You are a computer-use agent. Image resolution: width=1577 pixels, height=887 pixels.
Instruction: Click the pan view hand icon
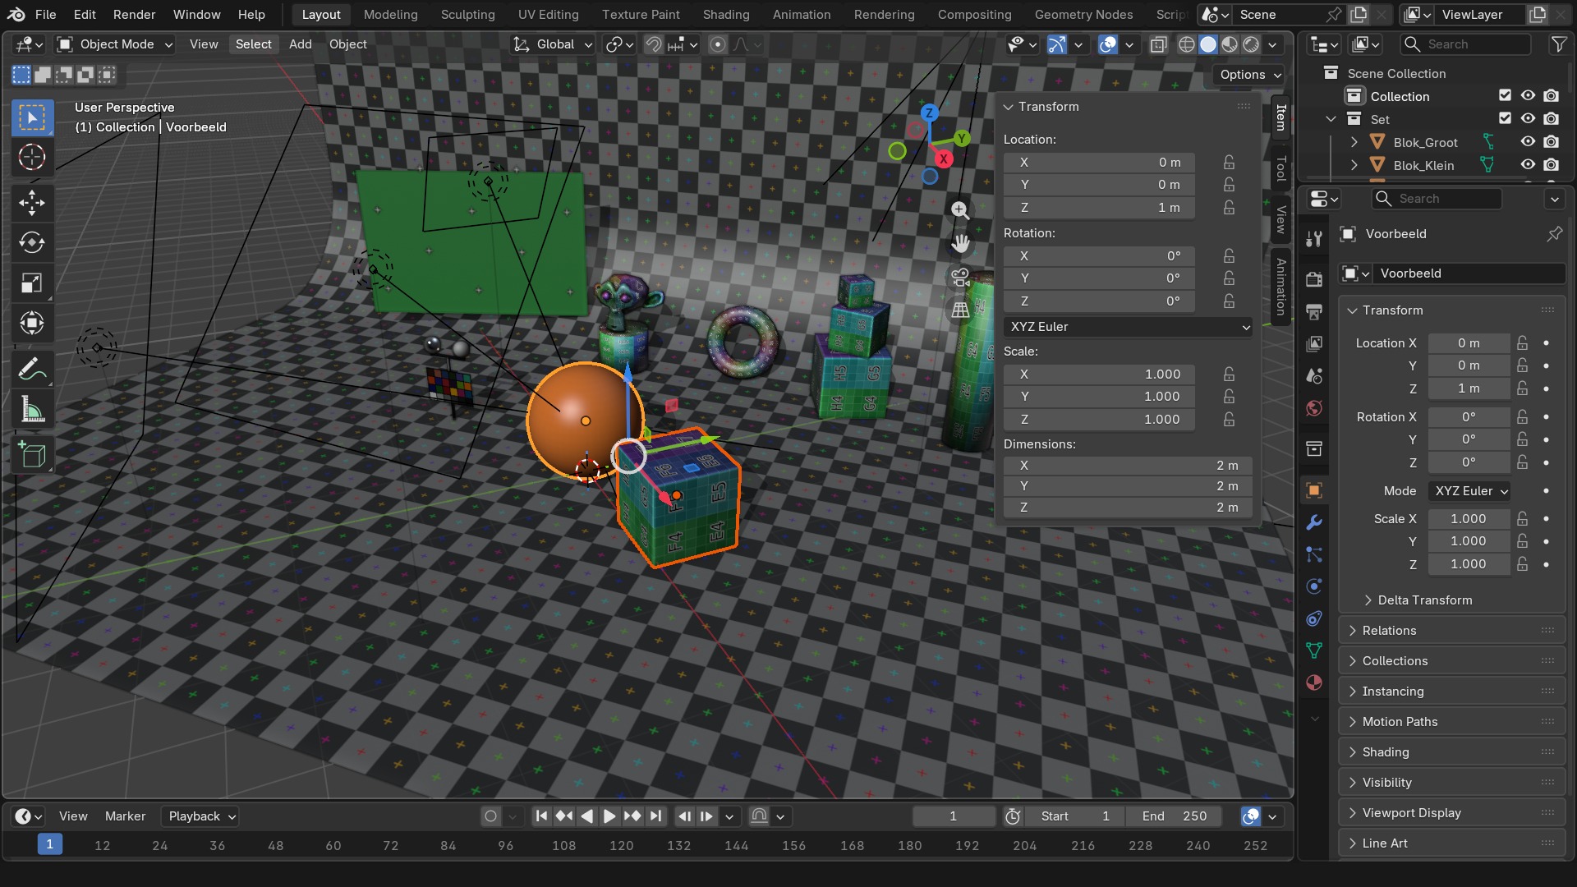pos(960,244)
